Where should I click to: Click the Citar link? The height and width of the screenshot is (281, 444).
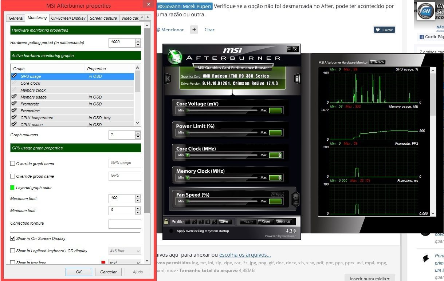[x=209, y=30]
